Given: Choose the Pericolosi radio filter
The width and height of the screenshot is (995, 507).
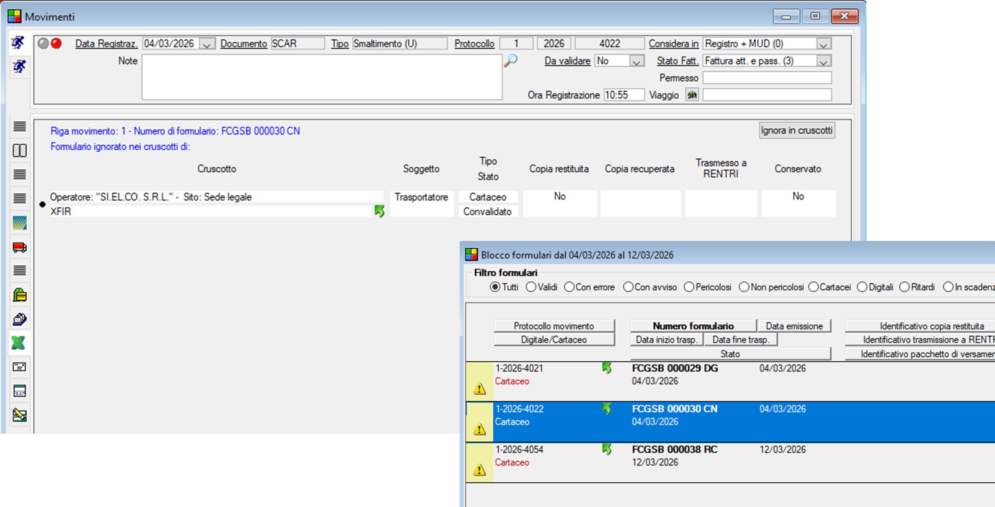Looking at the screenshot, I should 689,287.
